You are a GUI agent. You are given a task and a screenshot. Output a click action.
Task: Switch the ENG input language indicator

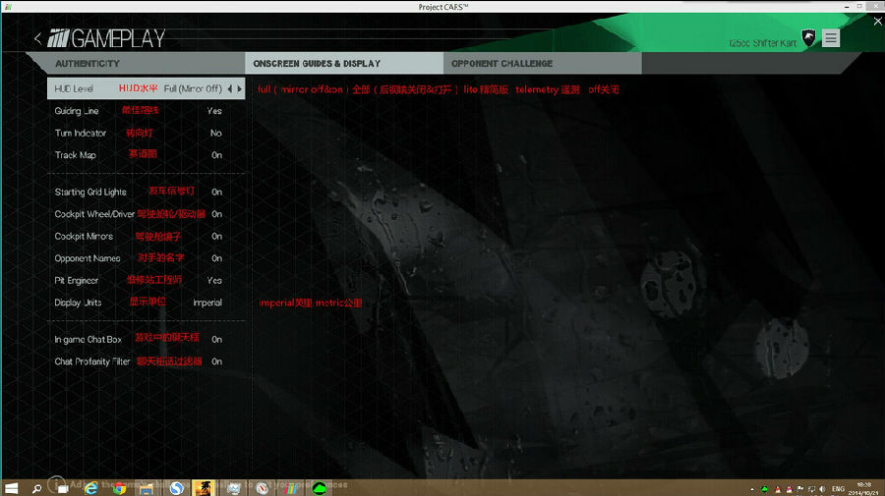[838, 489]
